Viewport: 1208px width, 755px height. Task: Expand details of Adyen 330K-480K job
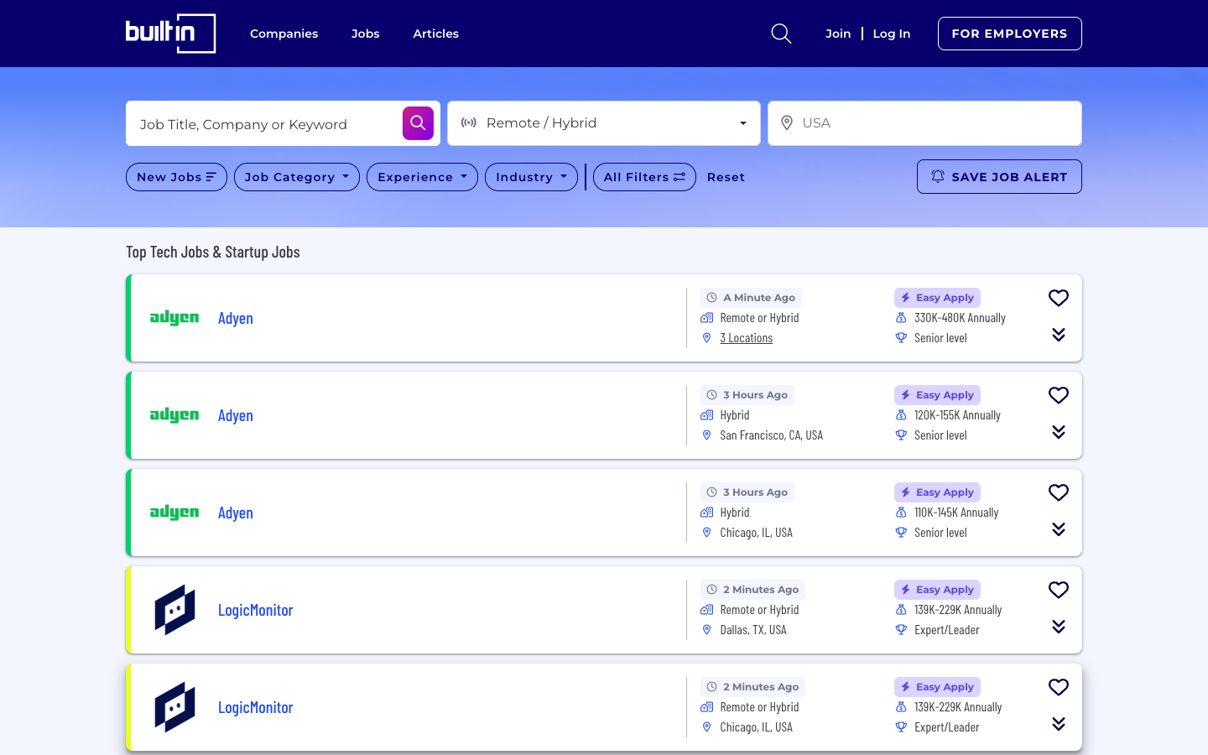point(1059,335)
